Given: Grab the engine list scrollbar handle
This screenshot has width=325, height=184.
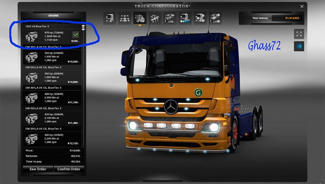Looking at the screenshot, I should tap(84, 27).
